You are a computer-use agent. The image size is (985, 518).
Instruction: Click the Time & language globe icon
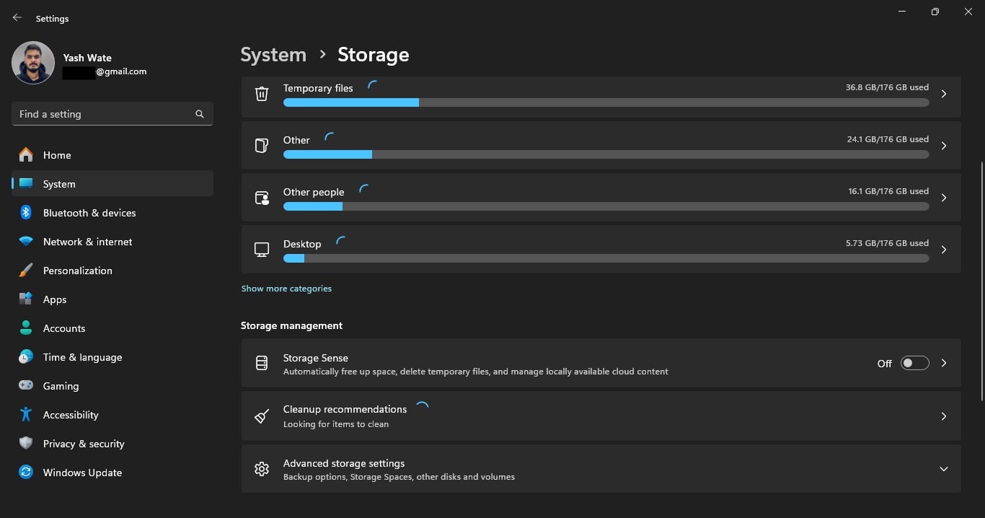(26, 356)
